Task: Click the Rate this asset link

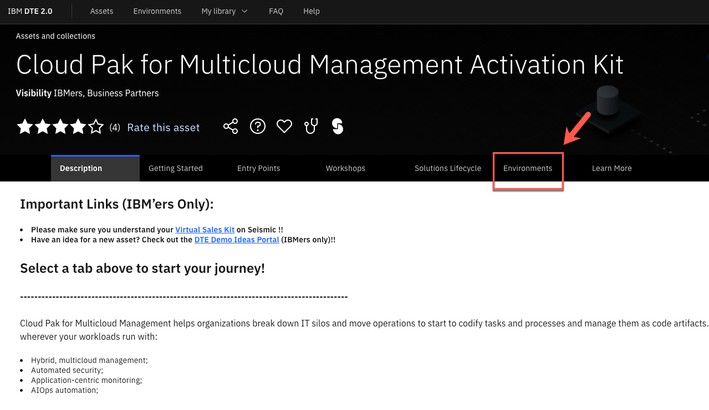Action: click(x=164, y=128)
